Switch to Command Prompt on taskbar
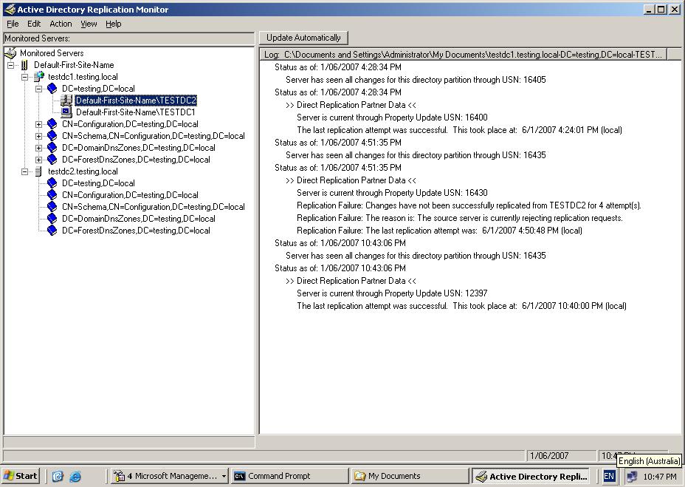685x487 pixels. coord(289,476)
